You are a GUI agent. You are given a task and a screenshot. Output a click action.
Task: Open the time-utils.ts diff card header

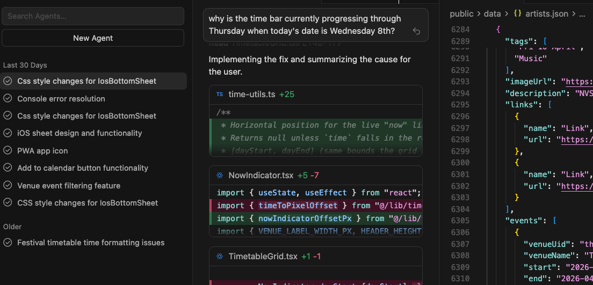[x=315, y=94]
